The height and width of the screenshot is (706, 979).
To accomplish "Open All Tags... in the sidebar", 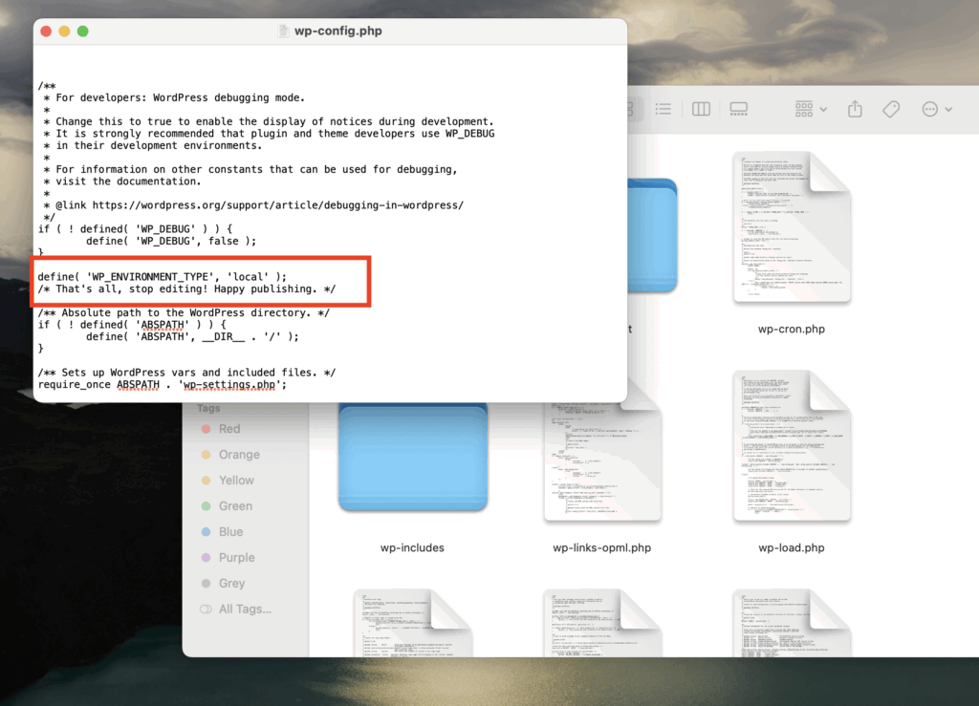I will pos(244,609).
